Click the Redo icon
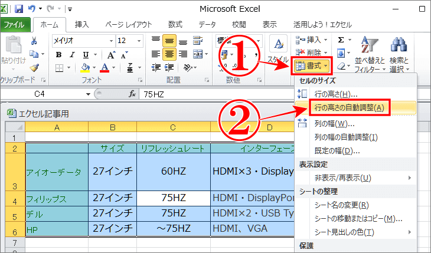This screenshot has width=431, height=253. 50,9
